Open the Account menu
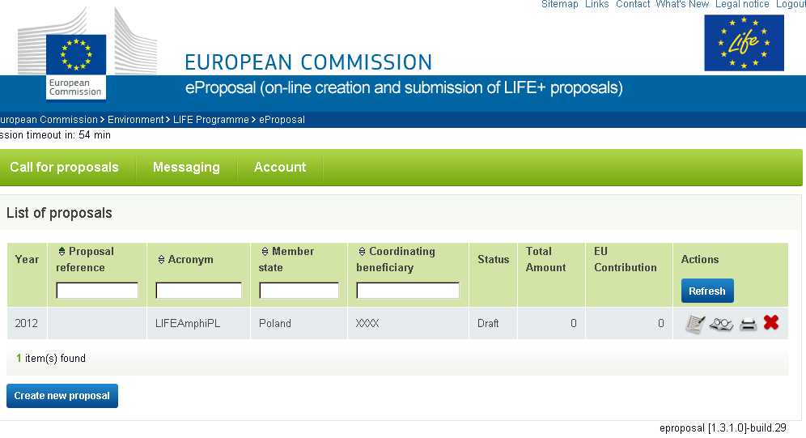Image resolution: width=806 pixels, height=438 pixels. [x=280, y=167]
